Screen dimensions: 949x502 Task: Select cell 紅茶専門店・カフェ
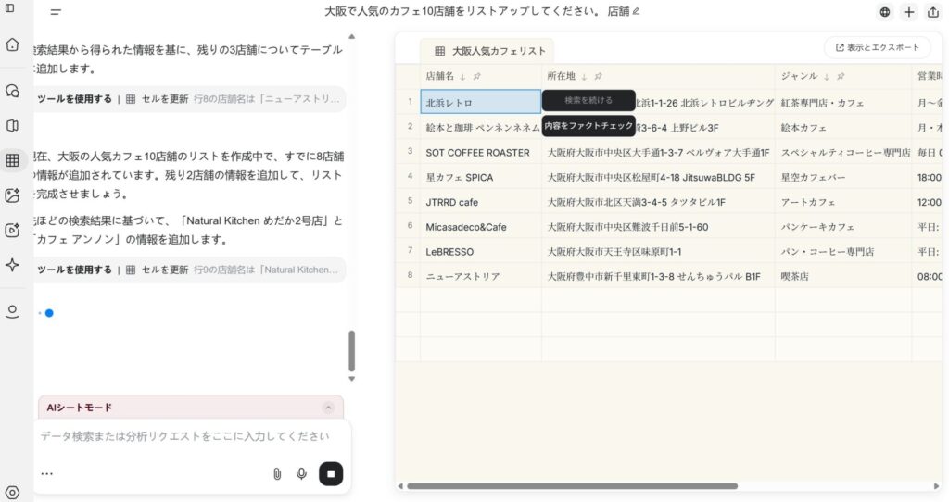click(843, 103)
